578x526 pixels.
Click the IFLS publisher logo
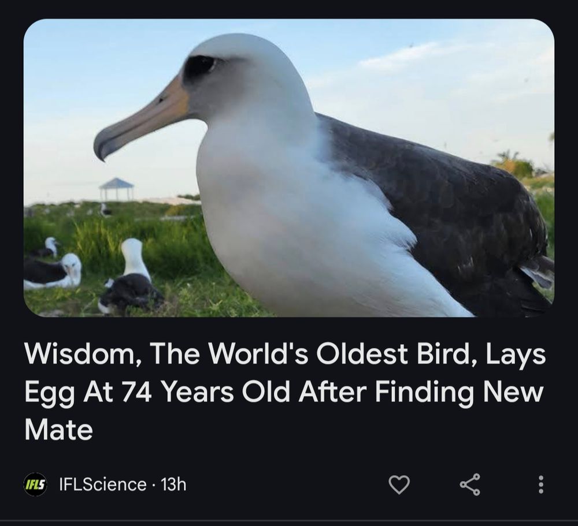tap(35, 484)
